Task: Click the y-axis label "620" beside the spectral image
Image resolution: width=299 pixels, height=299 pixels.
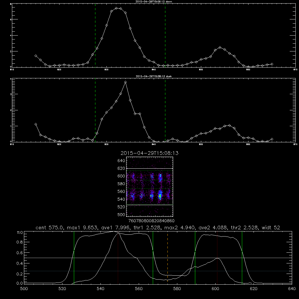Action: 121,168
